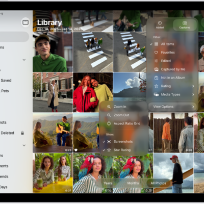Open the View Options submenu arrow
Screen dimensions: 204x204
tap(193, 107)
